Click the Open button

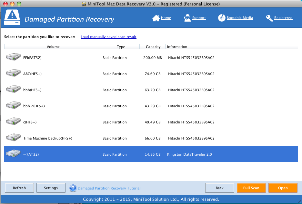[x=283, y=188]
